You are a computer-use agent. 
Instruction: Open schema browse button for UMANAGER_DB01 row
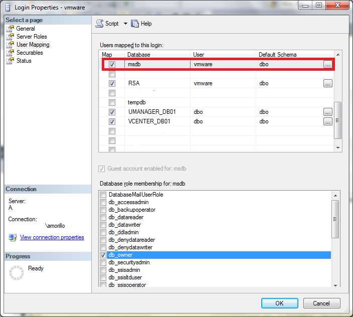(328, 112)
